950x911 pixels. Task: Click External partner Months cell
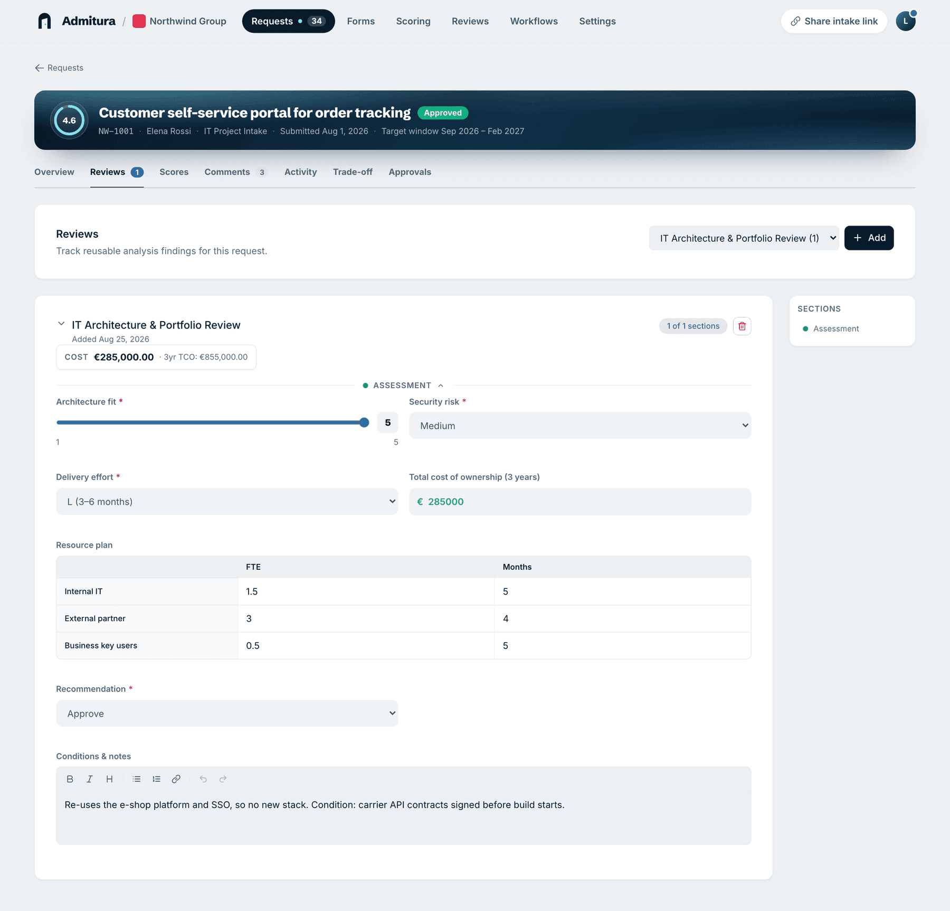point(623,618)
